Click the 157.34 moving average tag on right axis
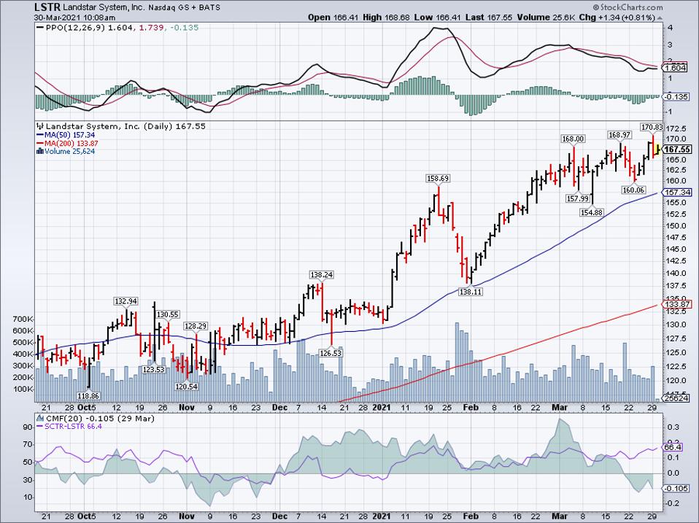Screen dimensions: 699x523 678,193
